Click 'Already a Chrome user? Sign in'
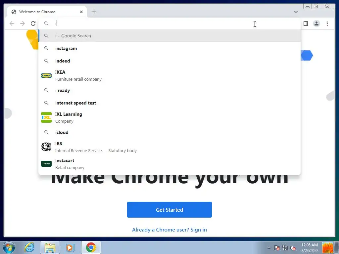The height and width of the screenshot is (254, 339). (169, 230)
